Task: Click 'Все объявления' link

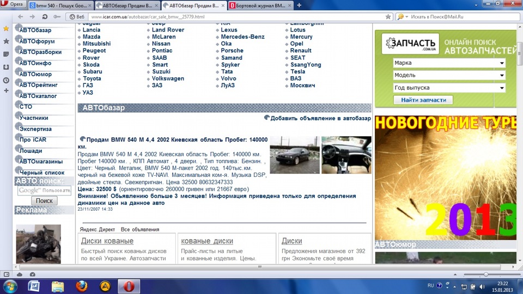Action: click(140, 229)
